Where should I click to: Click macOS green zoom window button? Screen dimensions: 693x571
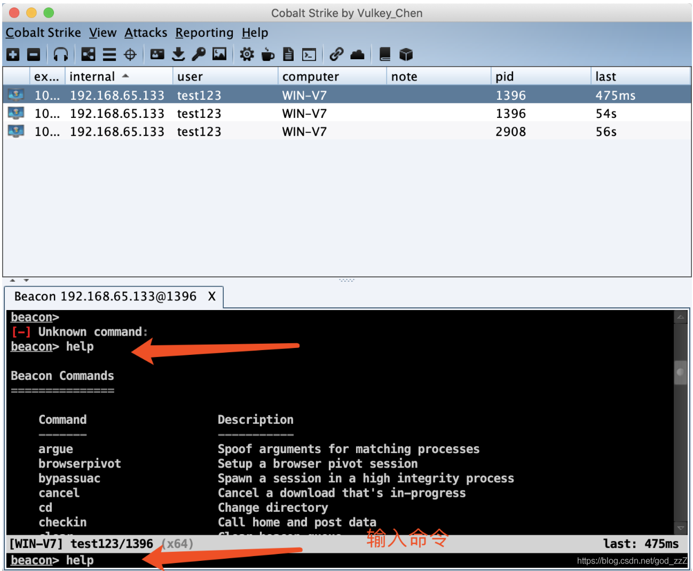coord(49,12)
